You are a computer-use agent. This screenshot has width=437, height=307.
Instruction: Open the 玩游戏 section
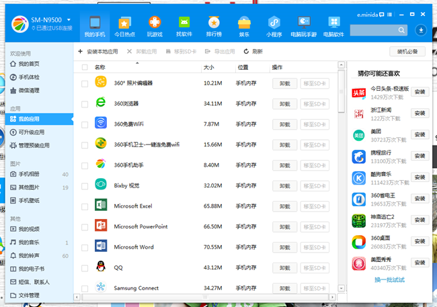155,27
